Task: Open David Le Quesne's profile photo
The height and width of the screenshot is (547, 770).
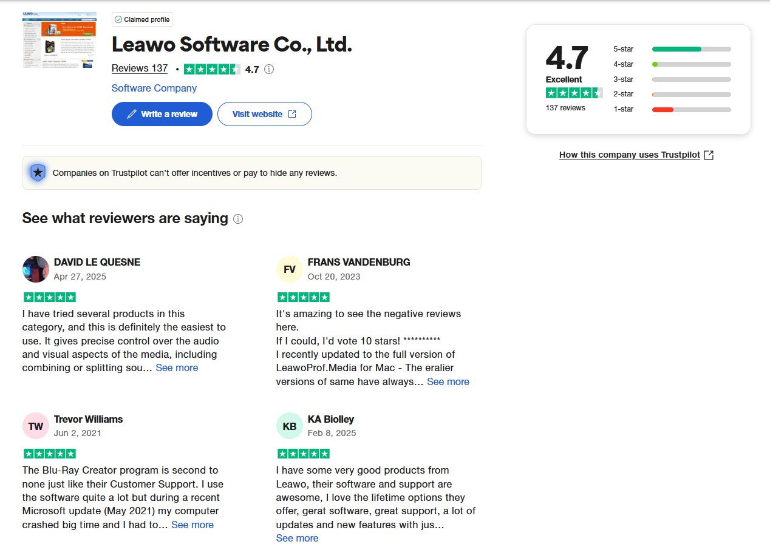Action: click(36, 269)
